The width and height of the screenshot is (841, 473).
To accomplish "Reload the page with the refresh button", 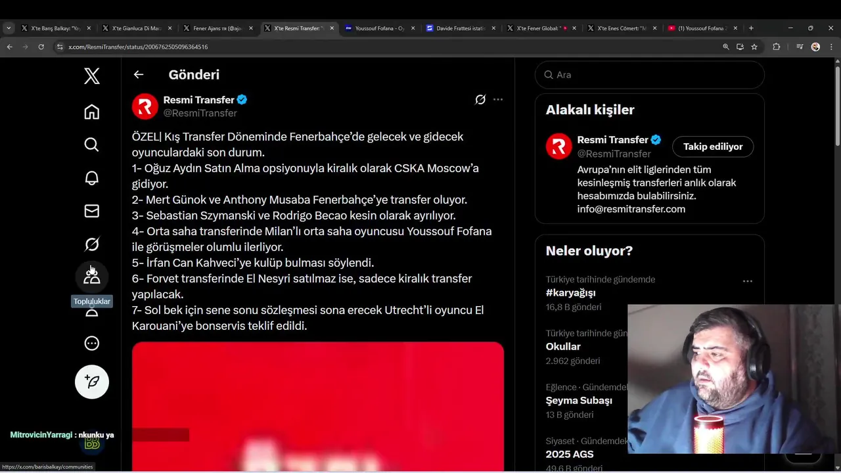I will [41, 47].
